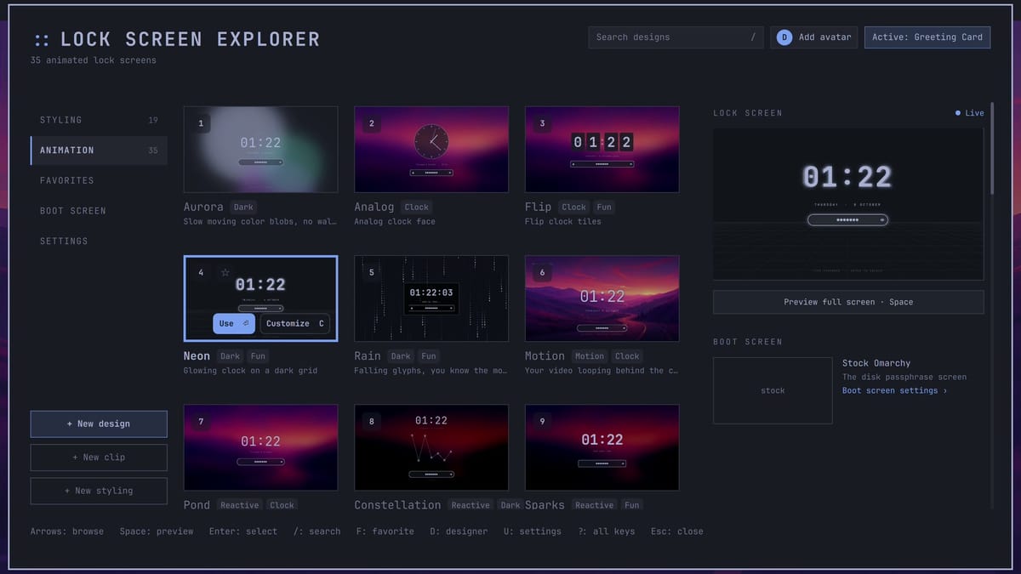Click the D avatar circle icon
This screenshot has width=1021, height=574.
[784, 37]
